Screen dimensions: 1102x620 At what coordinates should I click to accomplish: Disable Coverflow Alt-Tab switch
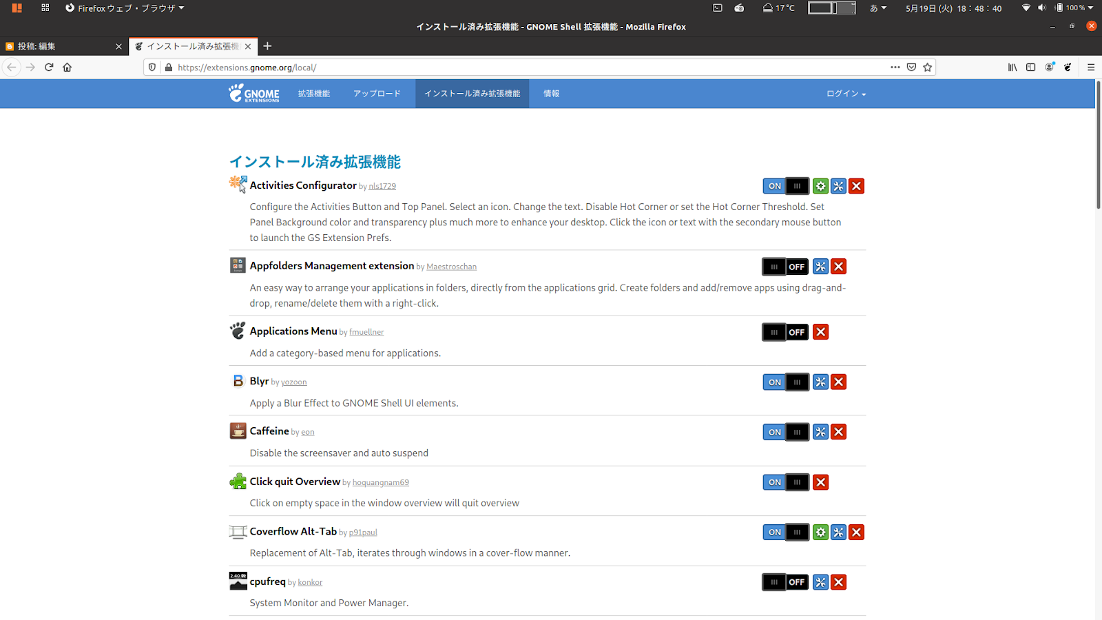coord(786,532)
